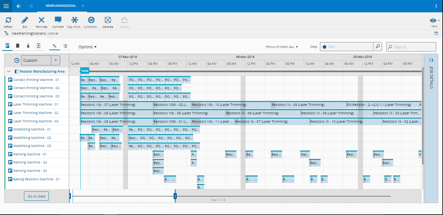Screen dimensions: 443x215
Task: Collapse the Resistor Manufacturing Area group
Action: (x=9, y=71)
